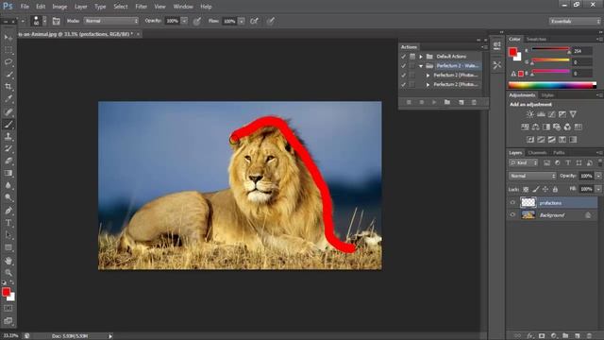Begin recording a new action
Image resolution: width=604 pixels, height=340 pixels.
click(x=422, y=102)
